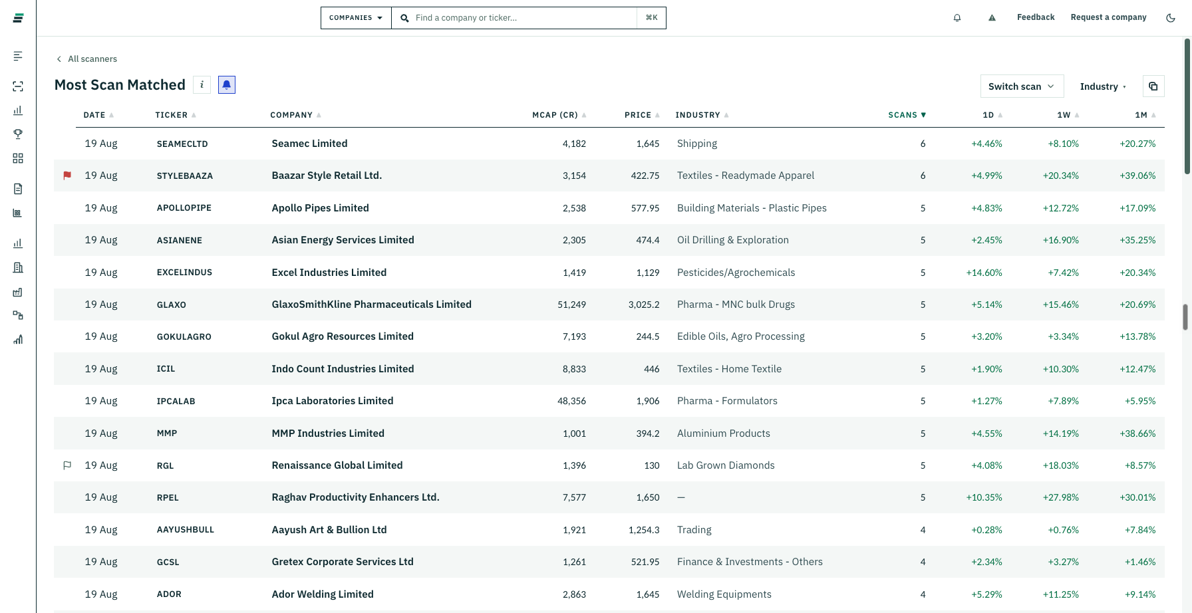Open the document page icon in sidebar
The height and width of the screenshot is (613, 1192).
tap(18, 189)
